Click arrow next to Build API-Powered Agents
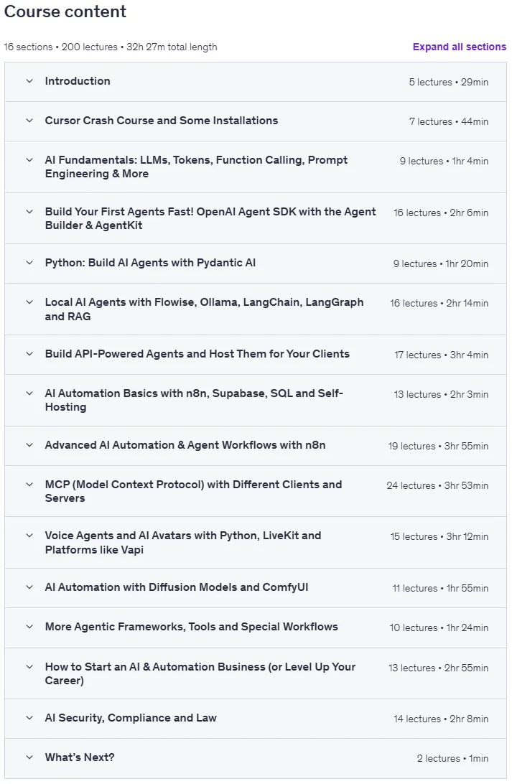The height and width of the screenshot is (784, 512). 29,353
